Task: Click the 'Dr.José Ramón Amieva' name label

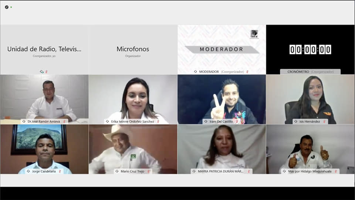Action: point(44,122)
